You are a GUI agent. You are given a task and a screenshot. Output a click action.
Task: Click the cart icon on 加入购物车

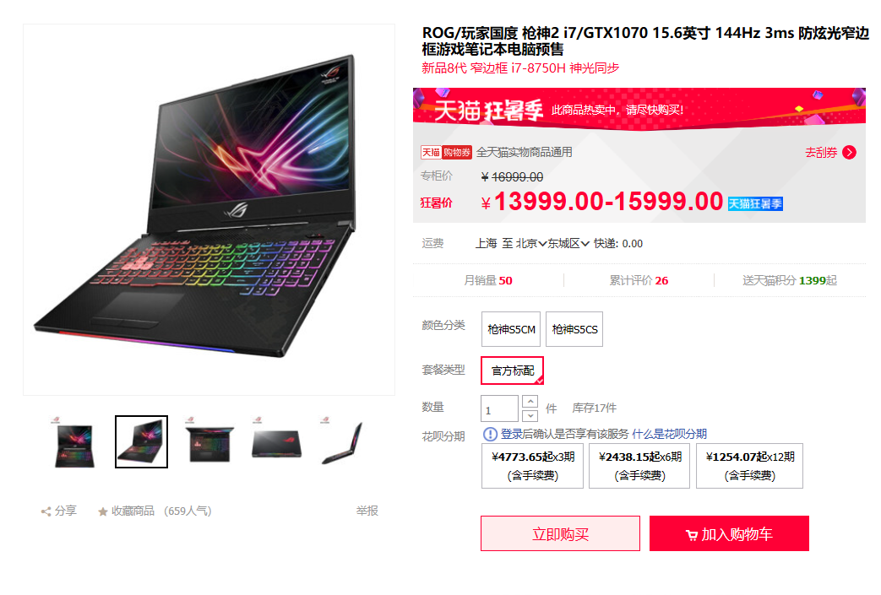click(692, 535)
